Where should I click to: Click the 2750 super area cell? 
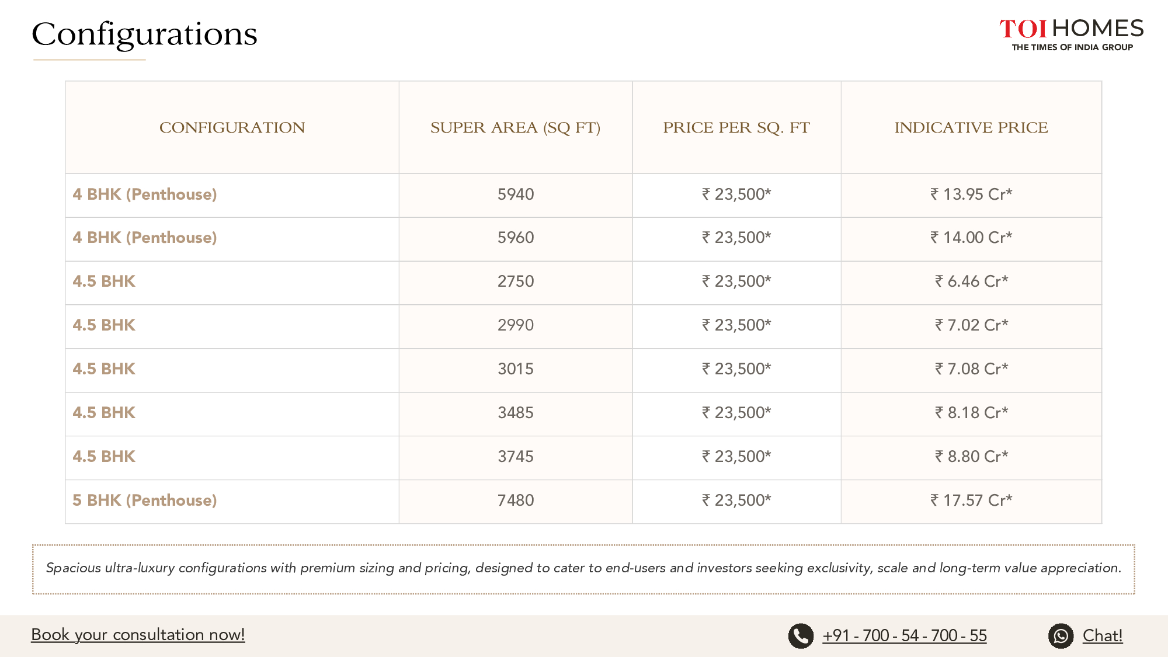[x=515, y=281]
